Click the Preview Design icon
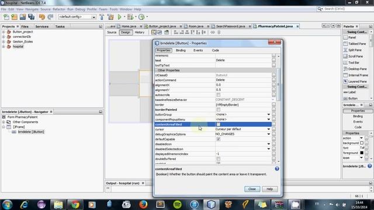 pyautogui.click(x=167, y=33)
